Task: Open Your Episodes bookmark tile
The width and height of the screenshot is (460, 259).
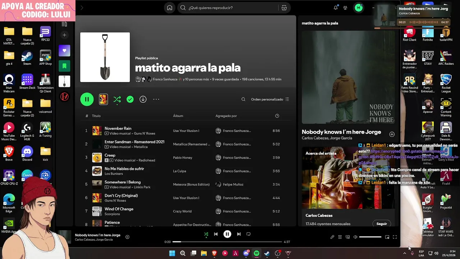Action: click(x=64, y=66)
